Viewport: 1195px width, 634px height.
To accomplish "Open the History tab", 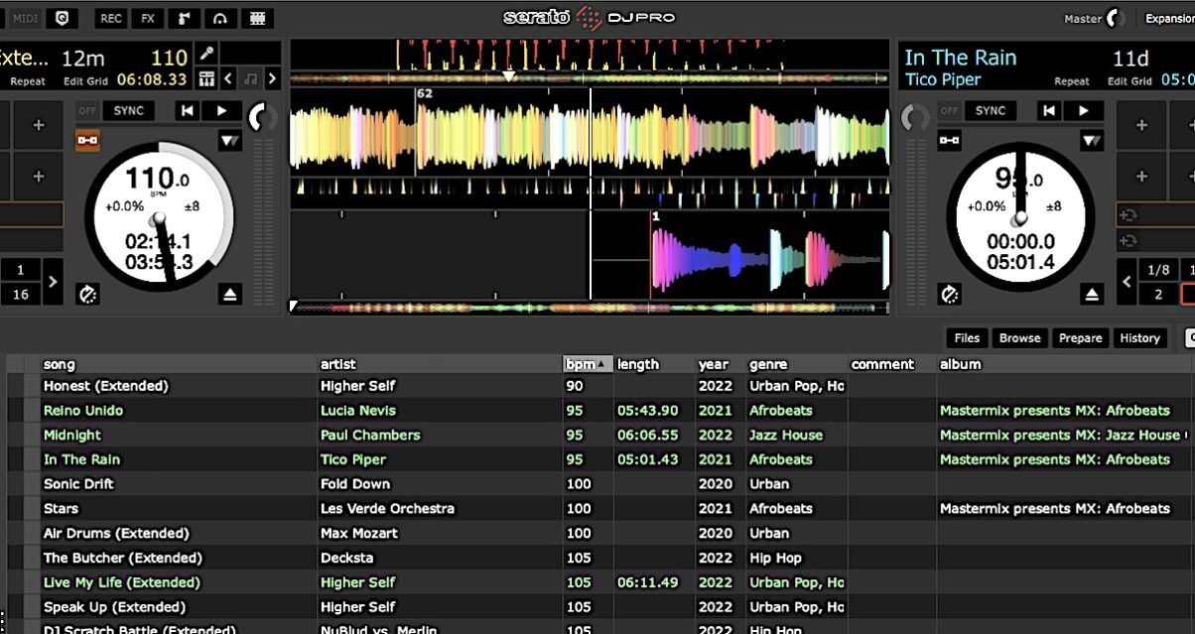I will pos(1139,337).
